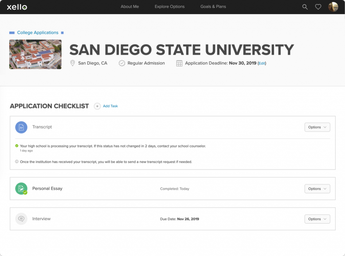Click the calendar icon by Application Deadline
The image size is (345, 256).
[x=179, y=63]
